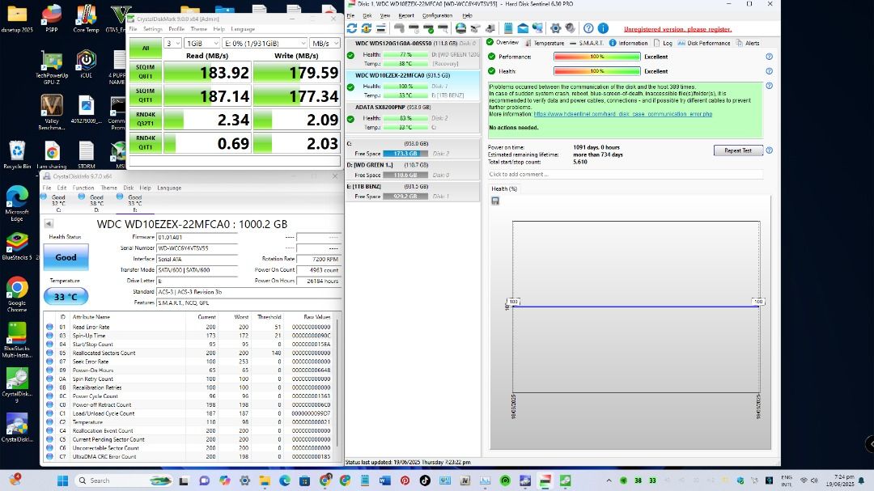
Task: Click the taskbar Search box
Action: coord(123,480)
